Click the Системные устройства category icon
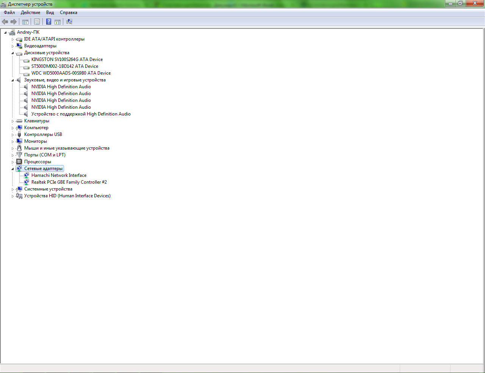The height and width of the screenshot is (373, 485). coord(19,189)
